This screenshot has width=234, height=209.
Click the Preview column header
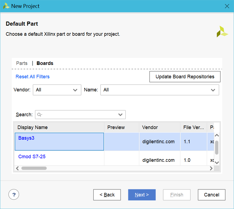(121, 127)
